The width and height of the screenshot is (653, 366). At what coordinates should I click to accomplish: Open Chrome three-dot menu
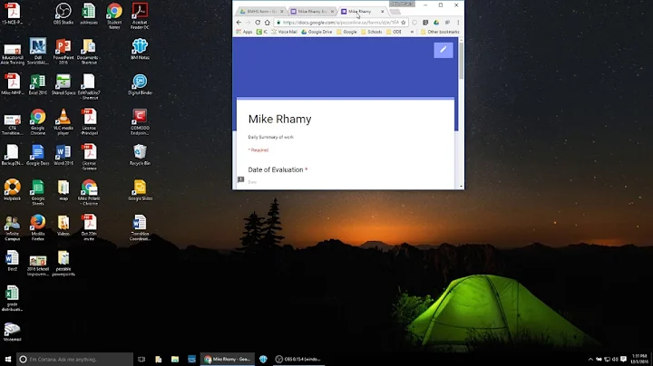[458, 23]
